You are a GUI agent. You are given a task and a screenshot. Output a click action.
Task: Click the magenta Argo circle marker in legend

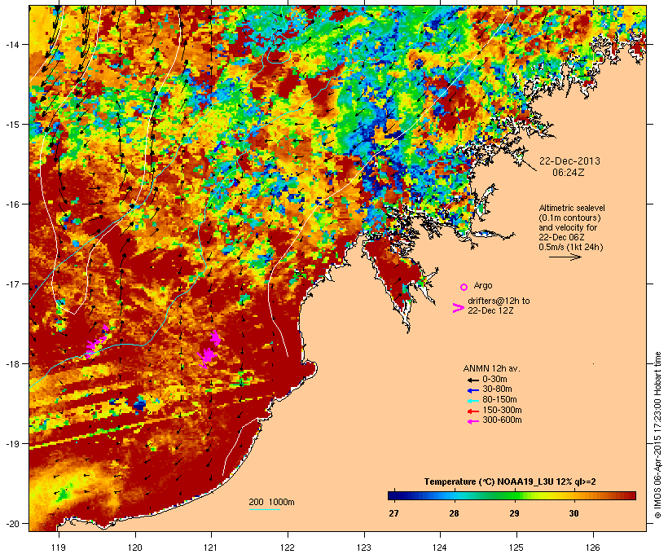[464, 288]
